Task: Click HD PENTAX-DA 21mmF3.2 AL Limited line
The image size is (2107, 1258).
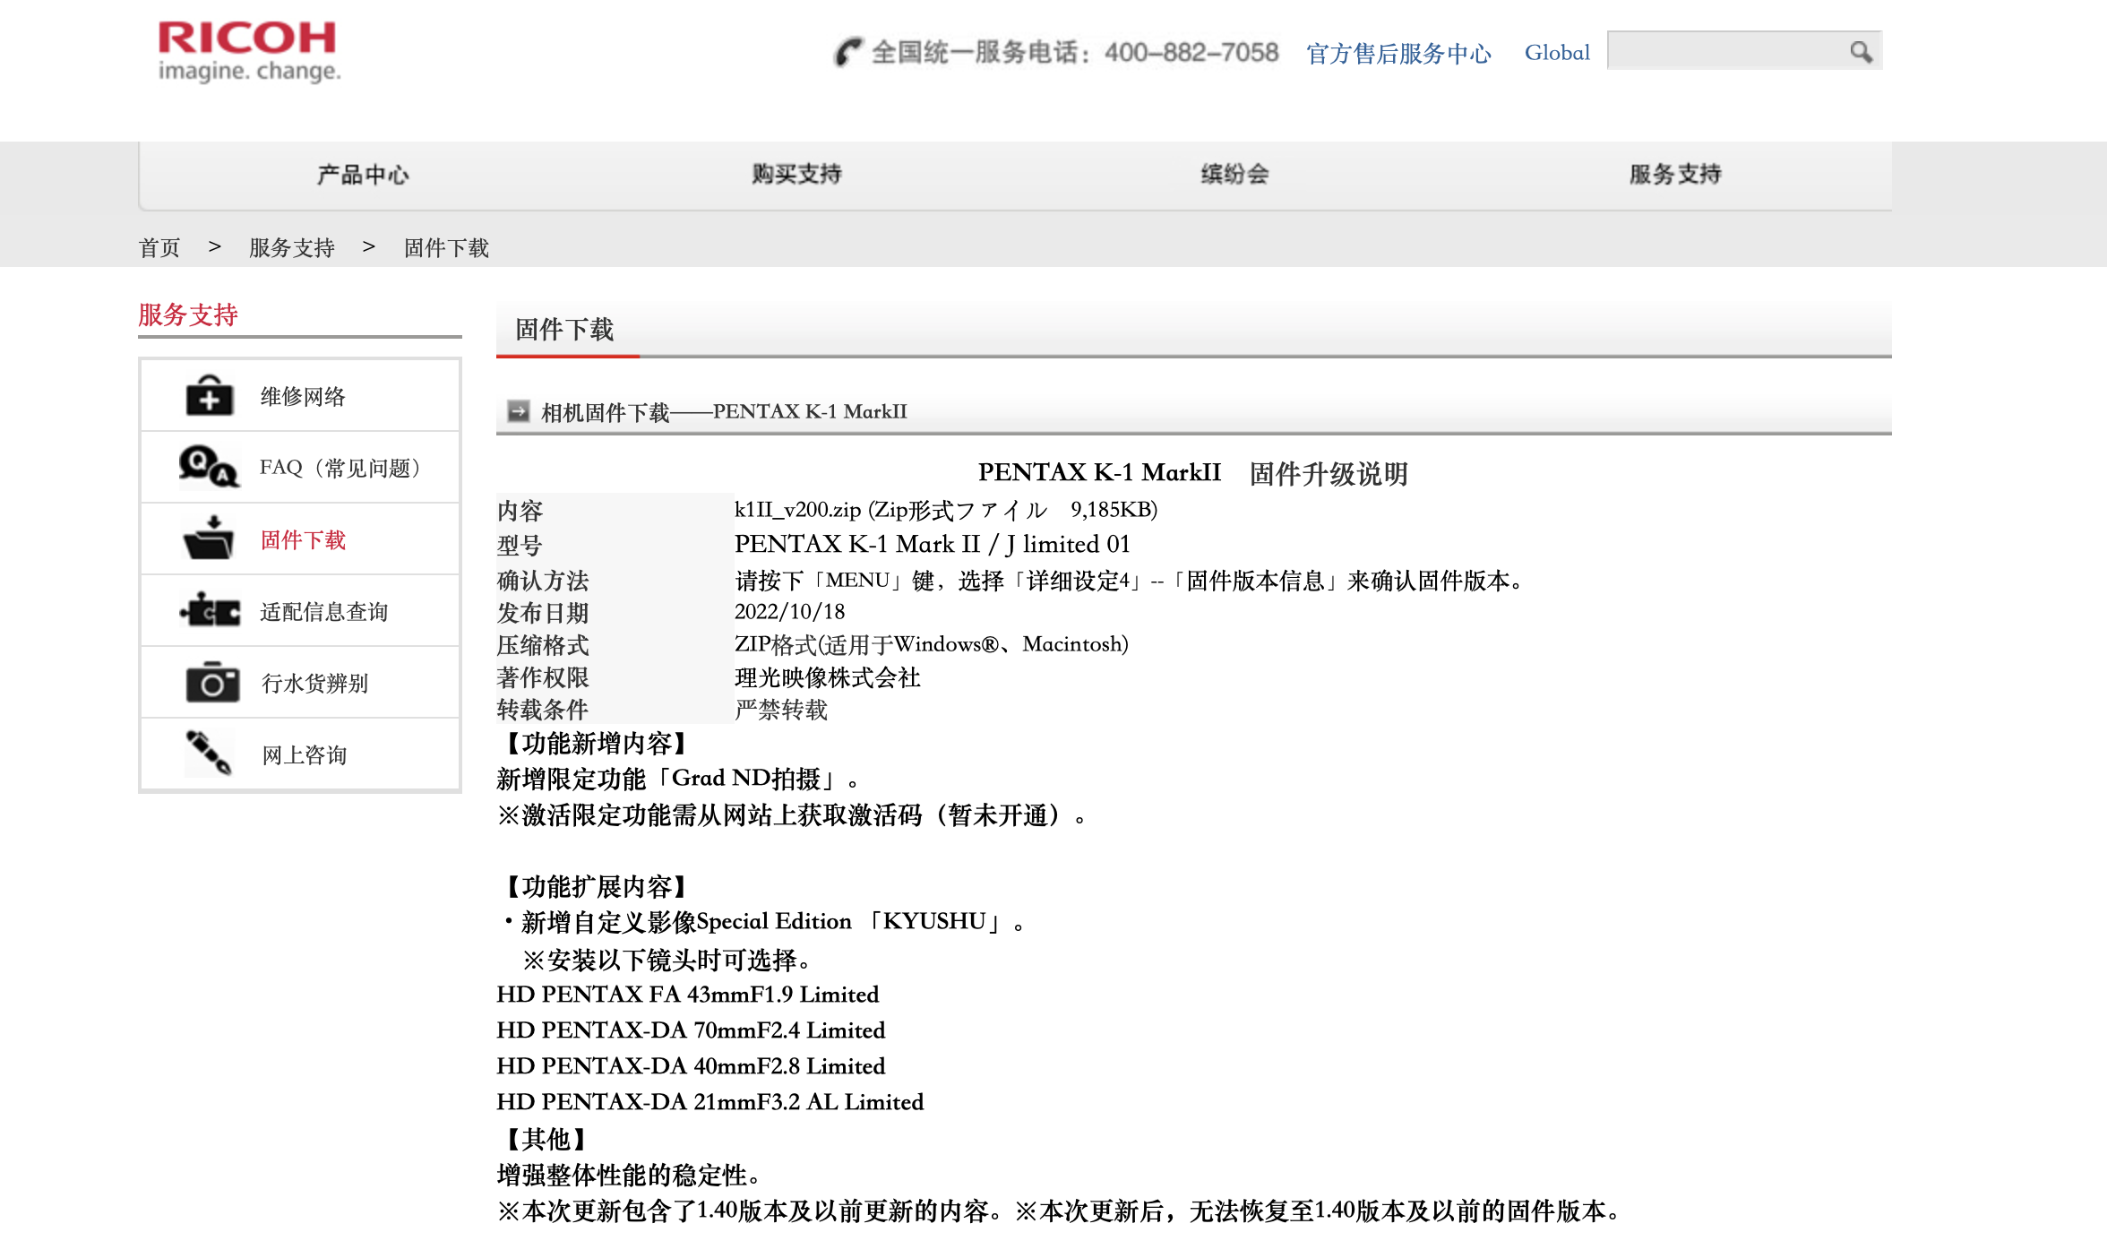Action: [710, 1102]
